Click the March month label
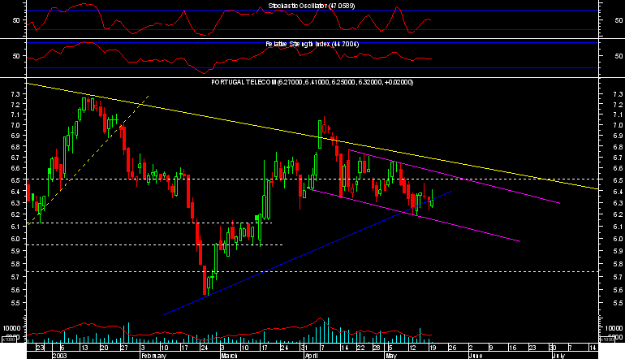The width and height of the screenshot is (625, 359). 229,356
